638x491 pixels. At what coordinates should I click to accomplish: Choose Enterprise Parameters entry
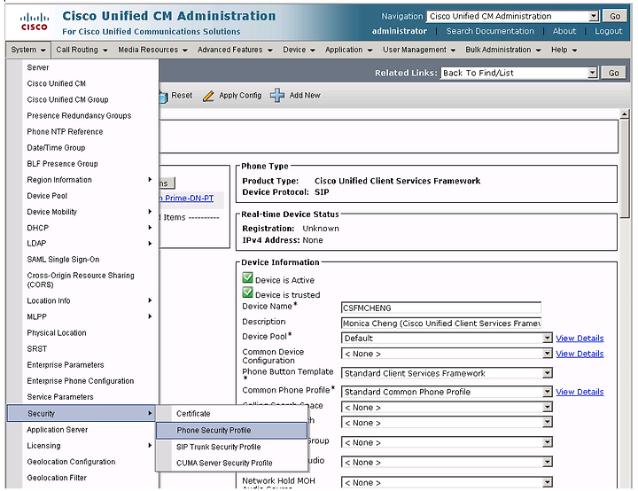click(x=65, y=365)
